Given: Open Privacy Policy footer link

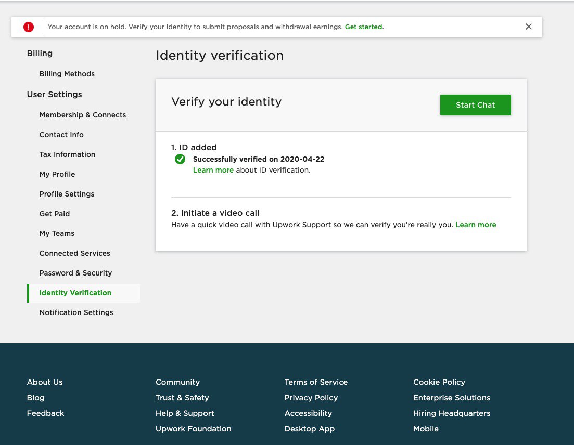Looking at the screenshot, I should point(311,398).
